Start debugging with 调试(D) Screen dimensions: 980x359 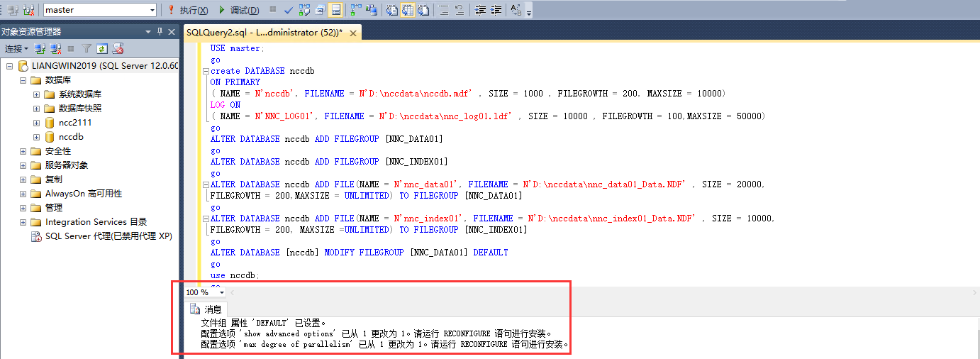click(x=239, y=10)
